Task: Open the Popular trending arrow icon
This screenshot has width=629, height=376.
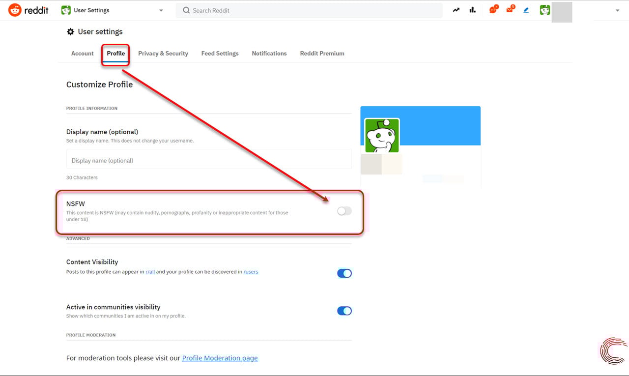Action: coord(457,10)
